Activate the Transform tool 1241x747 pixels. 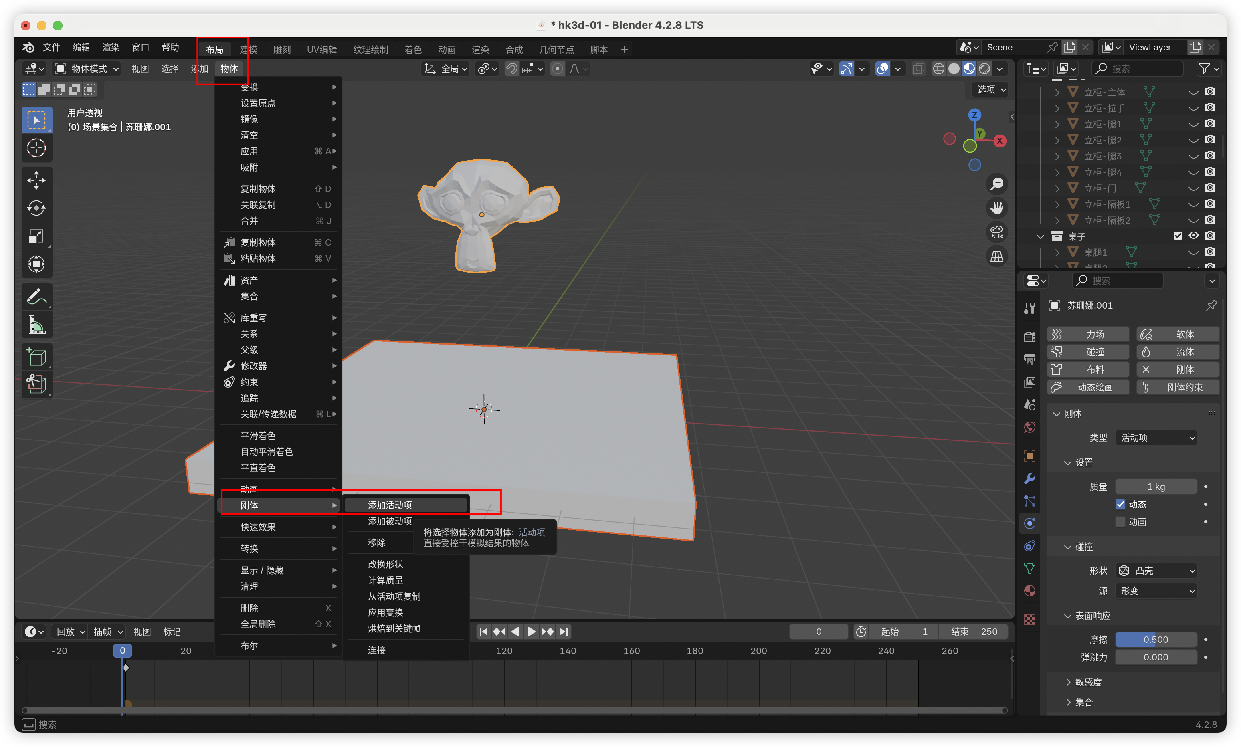(x=36, y=264)
